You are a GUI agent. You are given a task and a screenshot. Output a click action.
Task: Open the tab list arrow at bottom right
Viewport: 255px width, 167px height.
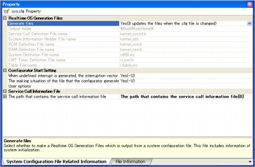tap(249, 162)
